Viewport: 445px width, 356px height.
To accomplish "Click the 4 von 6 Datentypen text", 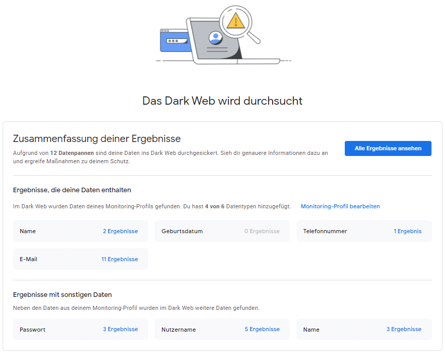I will pyautogui.click(x=229, y=206).
